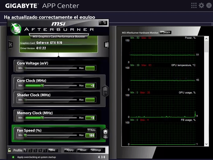Toggle the User Define fan button

click(105, 134)
